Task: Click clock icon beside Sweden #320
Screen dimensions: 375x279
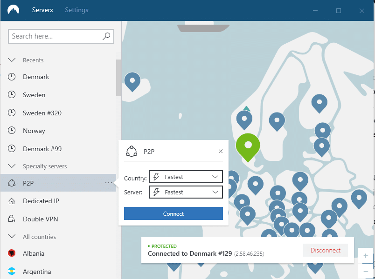Action: [x=12, y=113]
